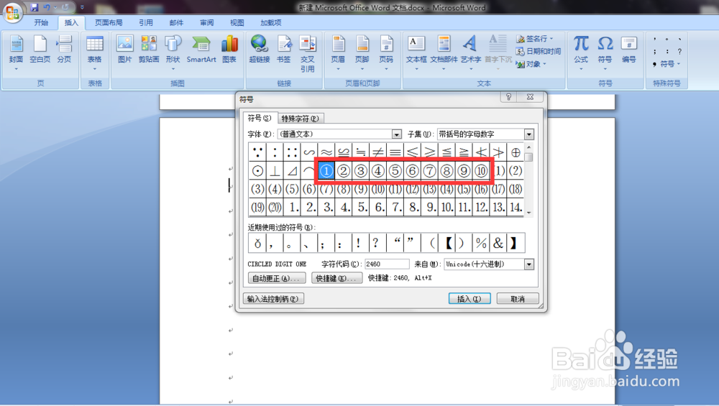
Task: Switch to the 开始 ribbon tab
Action: (41, 22)
